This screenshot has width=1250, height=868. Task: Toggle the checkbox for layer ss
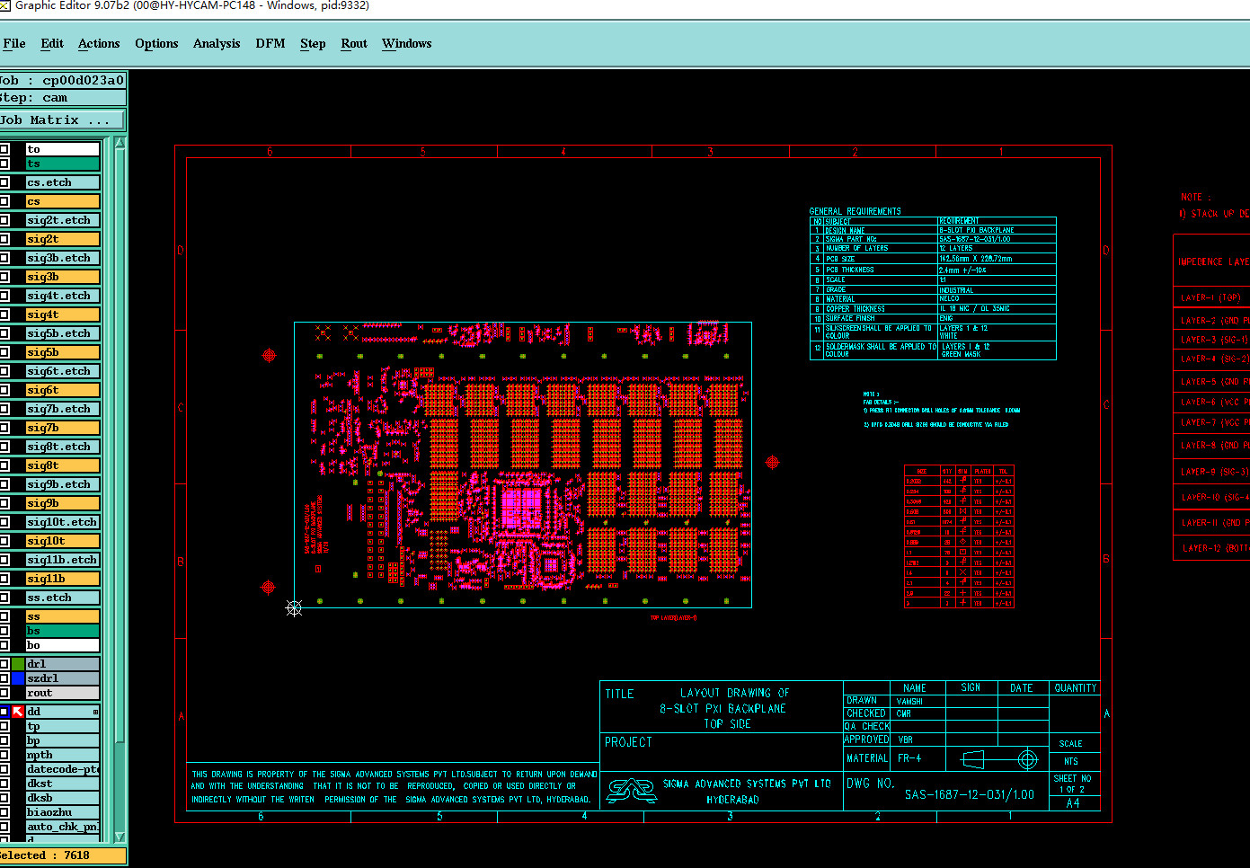4,616
